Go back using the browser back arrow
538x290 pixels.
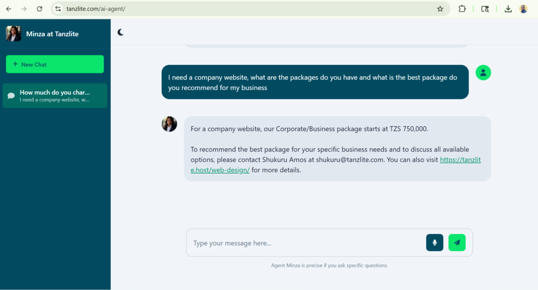point(9,9)
